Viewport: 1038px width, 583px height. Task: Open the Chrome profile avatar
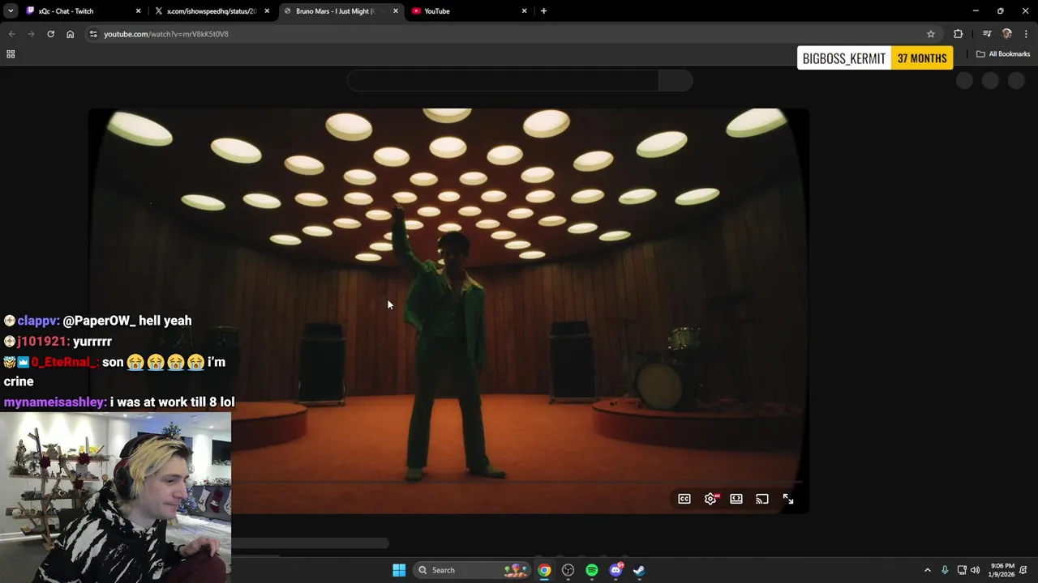pos(1007,34)
